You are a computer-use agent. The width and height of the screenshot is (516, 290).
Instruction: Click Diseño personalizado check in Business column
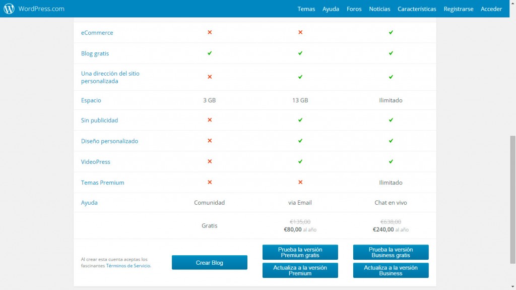pos(391,141)
